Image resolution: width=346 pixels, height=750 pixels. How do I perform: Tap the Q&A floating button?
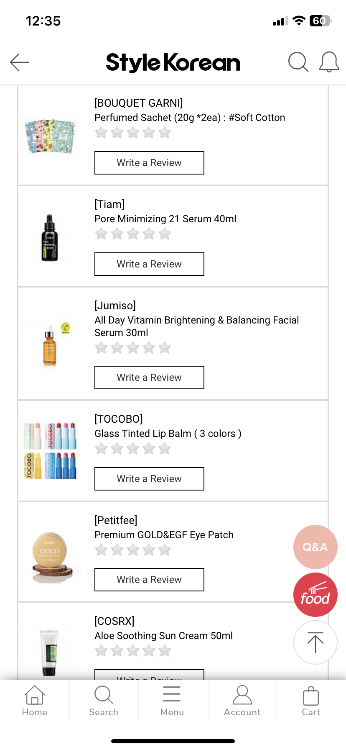(x=315, y=547)
